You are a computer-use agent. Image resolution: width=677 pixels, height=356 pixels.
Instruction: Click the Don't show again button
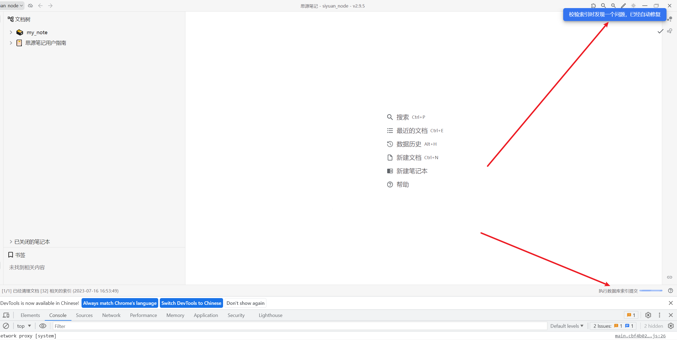click(x=245, y=303)
